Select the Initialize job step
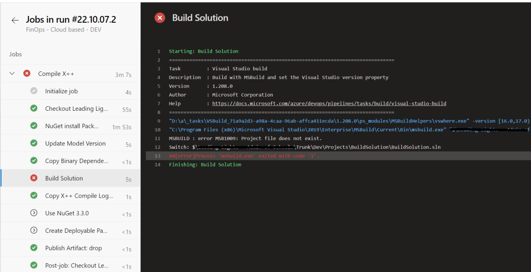This screenshot has height=272, width=531. [61, 92]
